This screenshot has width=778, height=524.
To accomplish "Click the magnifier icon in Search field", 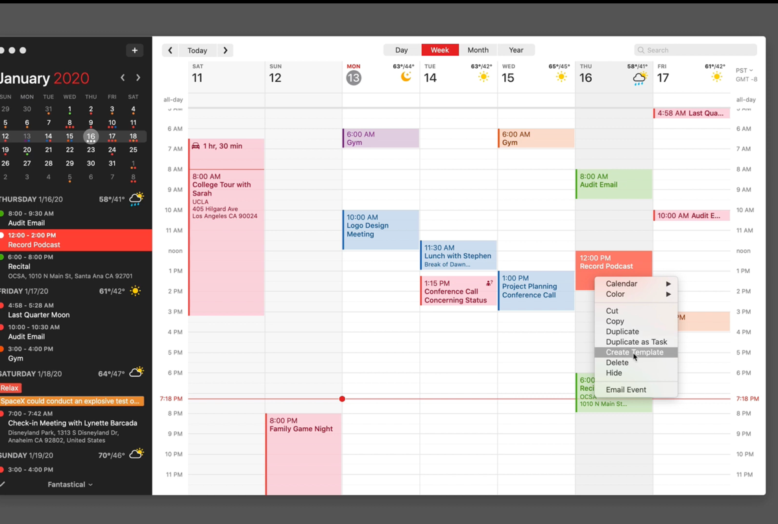I will click(x=641, y=50).
